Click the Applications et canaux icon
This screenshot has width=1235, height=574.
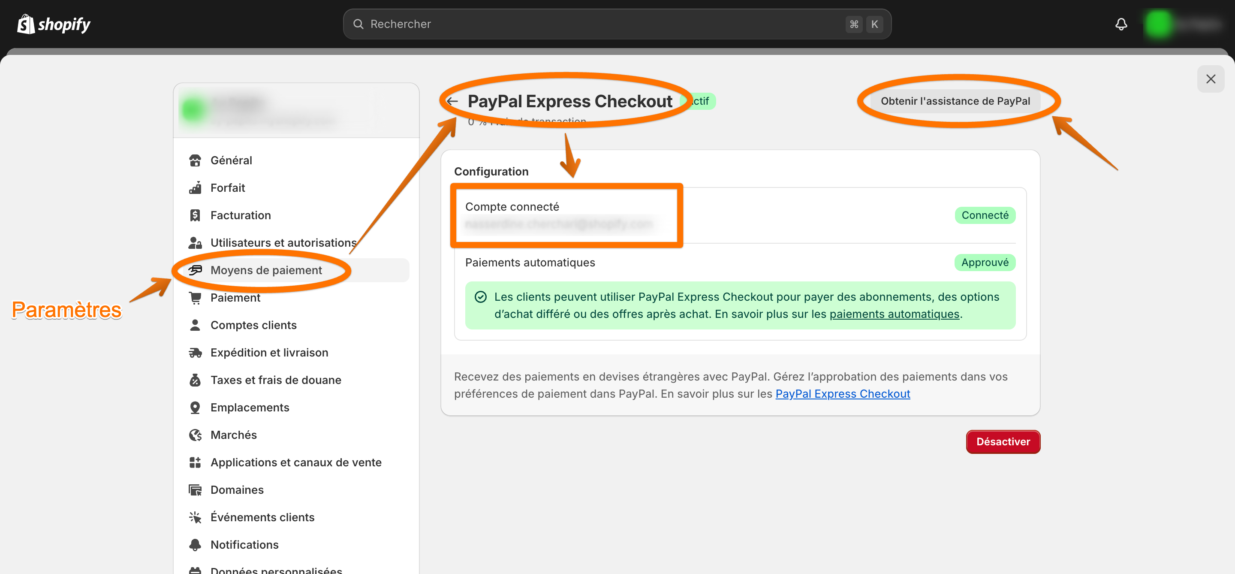(x=195, y=463)
